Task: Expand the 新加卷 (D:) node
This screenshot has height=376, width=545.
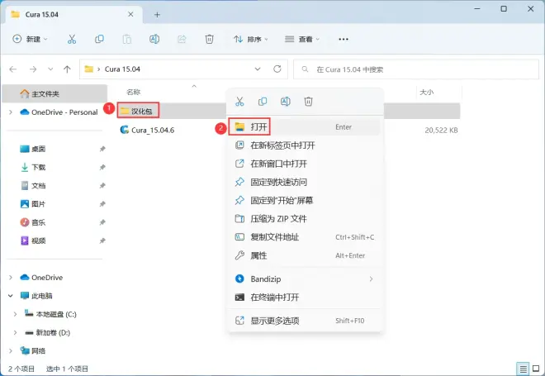Action: click(x=15, y=332)
